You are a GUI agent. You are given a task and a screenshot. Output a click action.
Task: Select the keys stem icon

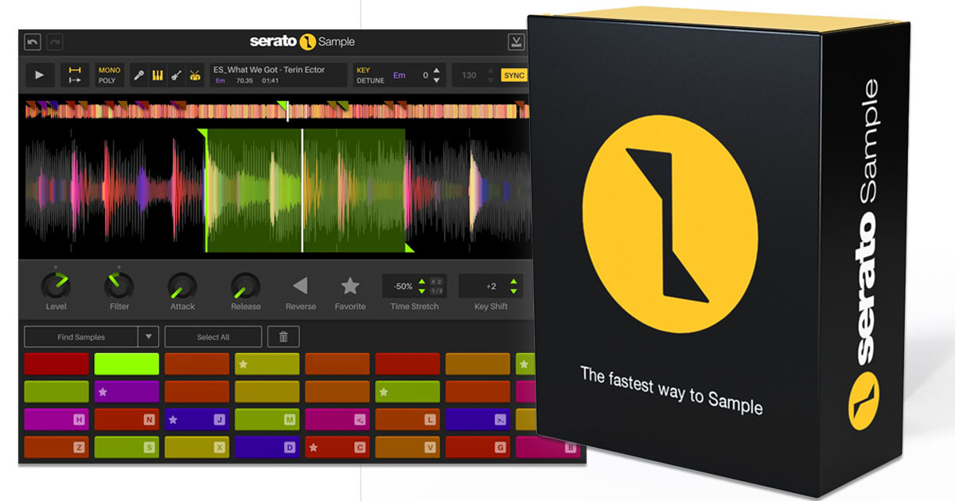click(x=158, y=74)
